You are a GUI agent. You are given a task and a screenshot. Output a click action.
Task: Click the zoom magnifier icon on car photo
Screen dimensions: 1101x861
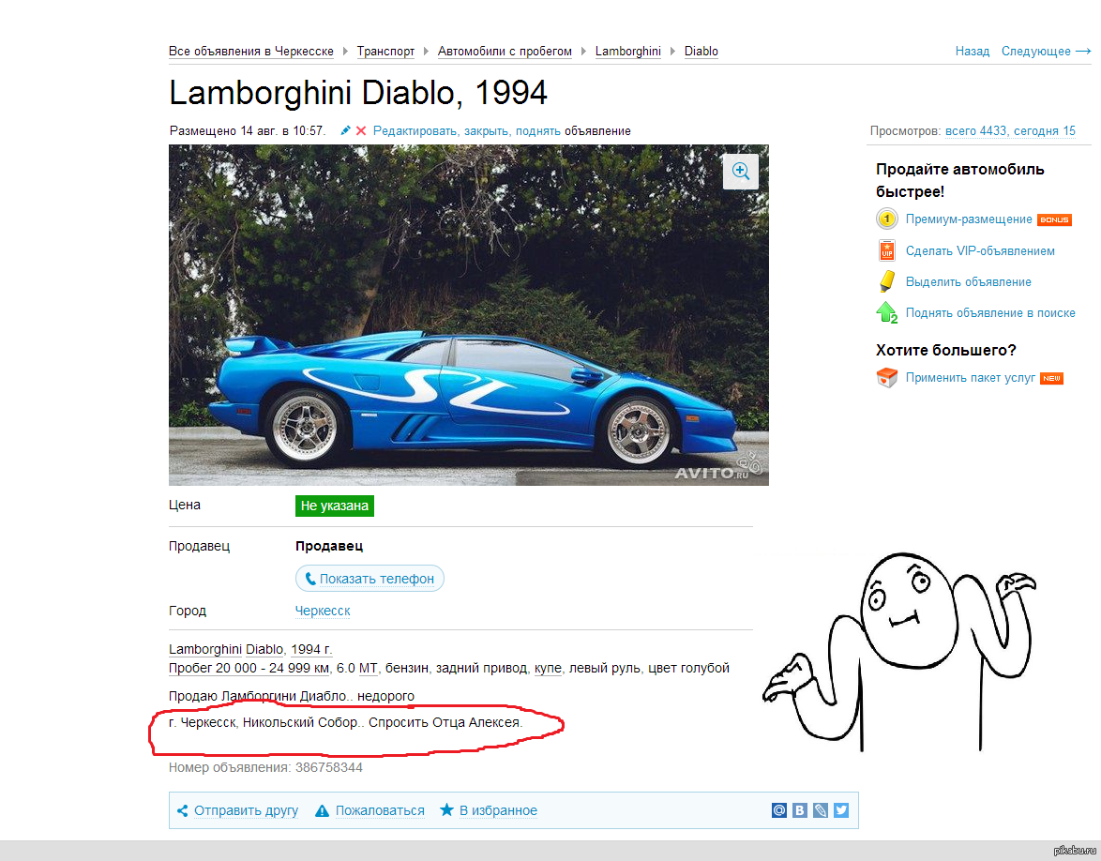point(740,171)
